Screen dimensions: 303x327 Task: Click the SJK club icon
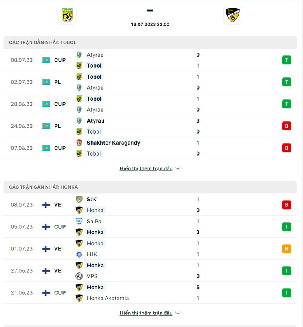(x=80, y=199)
